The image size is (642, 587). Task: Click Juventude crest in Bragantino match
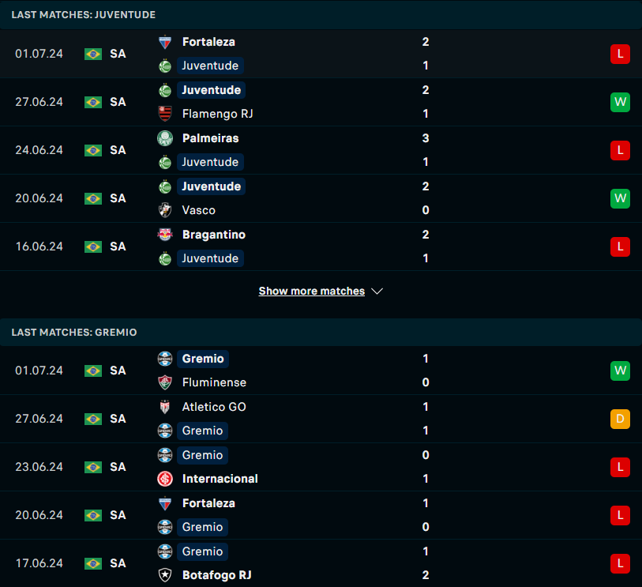click(165, 259)
